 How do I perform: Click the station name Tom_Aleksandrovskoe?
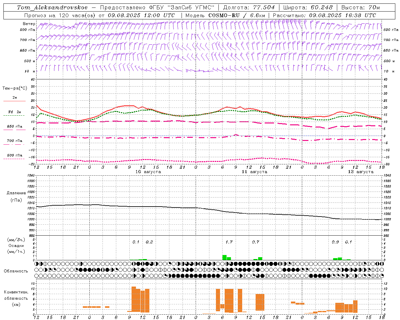pyautogui.click(x=52, y=7)
